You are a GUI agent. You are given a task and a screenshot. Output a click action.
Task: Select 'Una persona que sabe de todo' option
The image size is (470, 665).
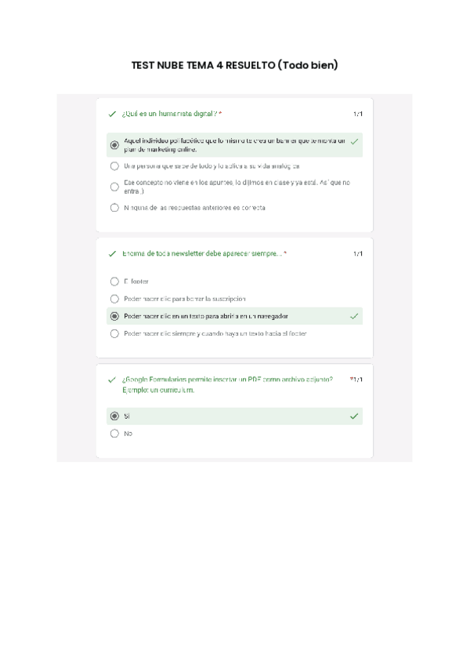point(115,166)
